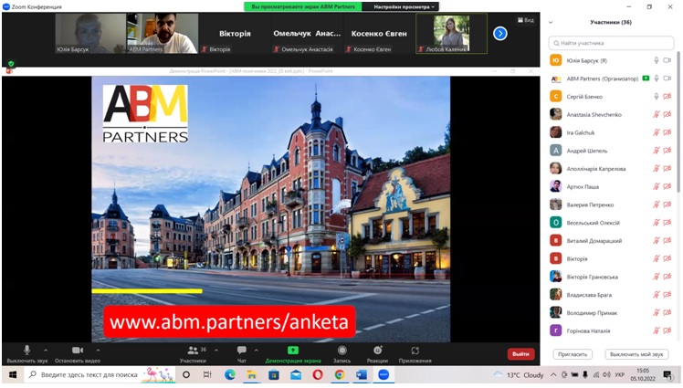Focus the Windows taskbar search box
683x388 pixels.
coord(100,374)
